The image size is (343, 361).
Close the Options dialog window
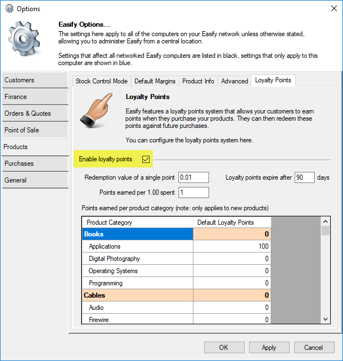[x=334, y=8]
